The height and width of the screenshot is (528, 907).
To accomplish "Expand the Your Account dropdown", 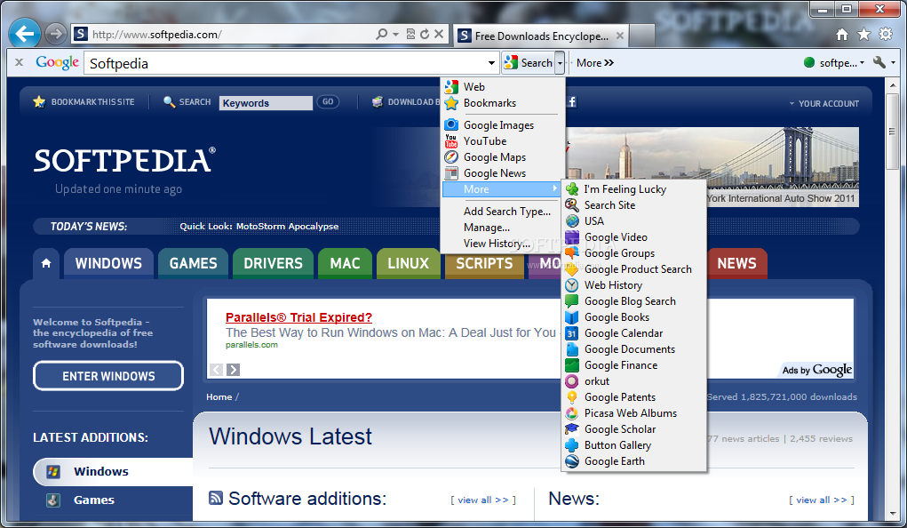I will click(824, 103).
